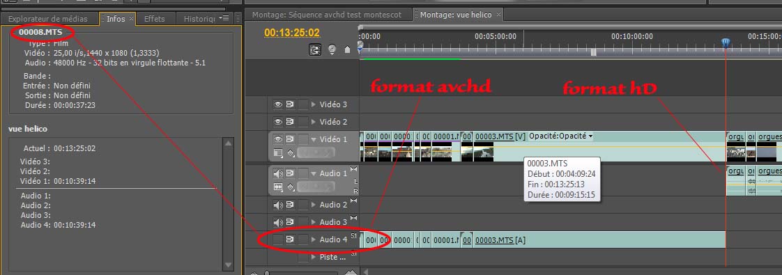Open Montage: Séquence avchd test montescot tab
This screenshot has height=275, width=782.
(x=327, y=15)
